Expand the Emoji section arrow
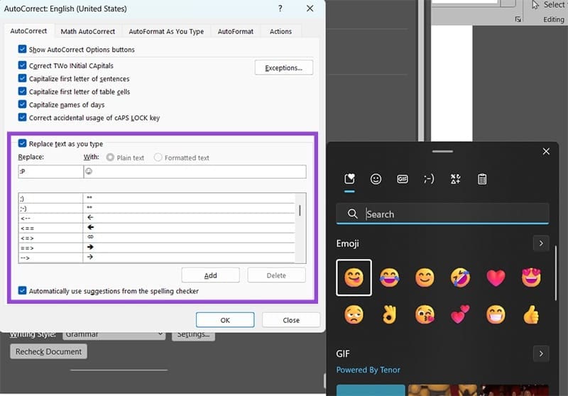 541,243
